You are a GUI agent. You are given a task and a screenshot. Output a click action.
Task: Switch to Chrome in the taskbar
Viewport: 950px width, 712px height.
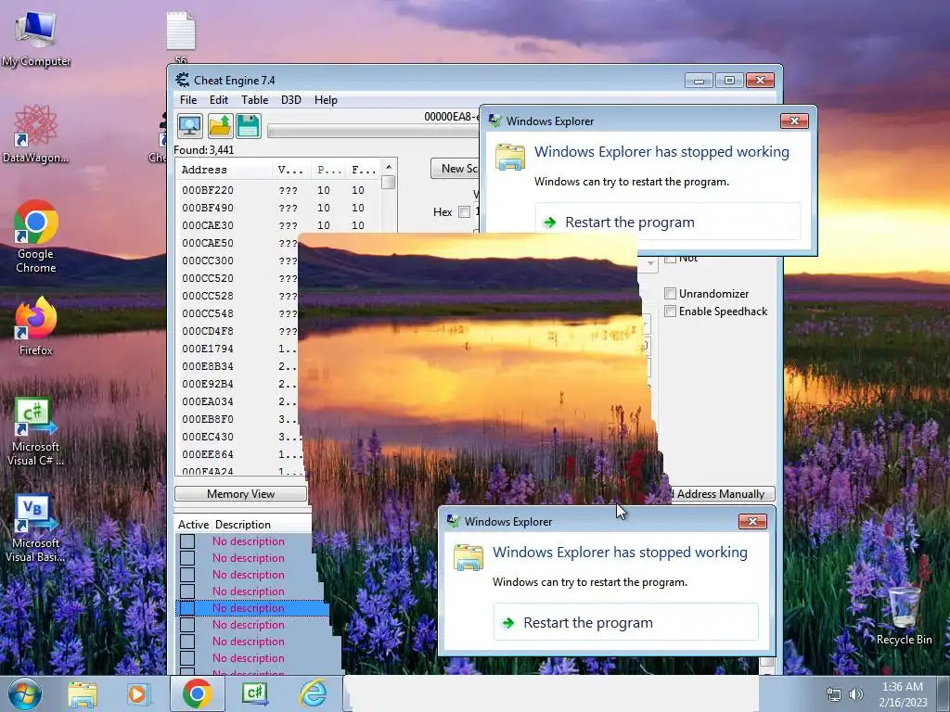point(197,693)
